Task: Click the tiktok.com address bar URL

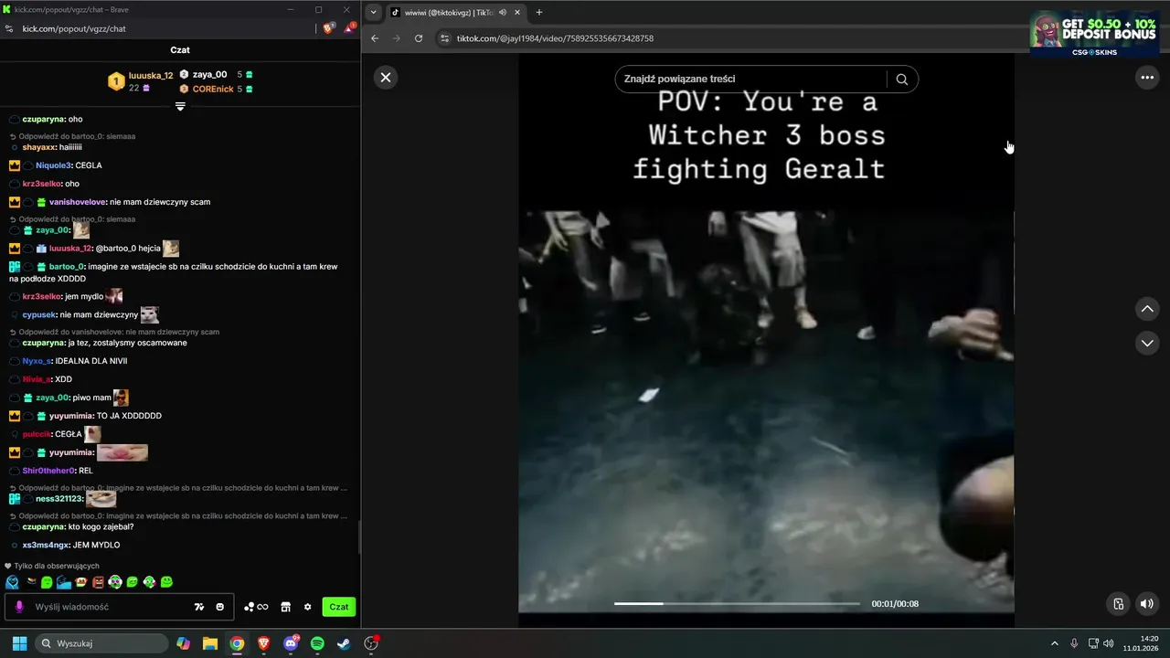Action: 555,38
